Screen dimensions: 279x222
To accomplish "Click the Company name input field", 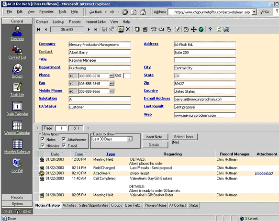I will [100, 44].
